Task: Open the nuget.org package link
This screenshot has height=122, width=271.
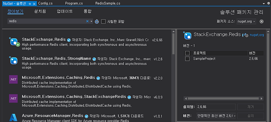Action: pyautogui.click(x=257, y=35)
